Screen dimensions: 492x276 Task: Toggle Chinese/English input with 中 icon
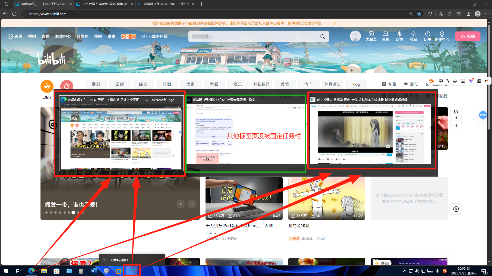(441, 81)
